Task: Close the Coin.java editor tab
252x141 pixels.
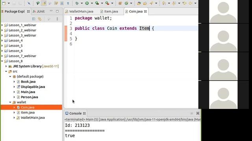Action: (x=145, y=11)
